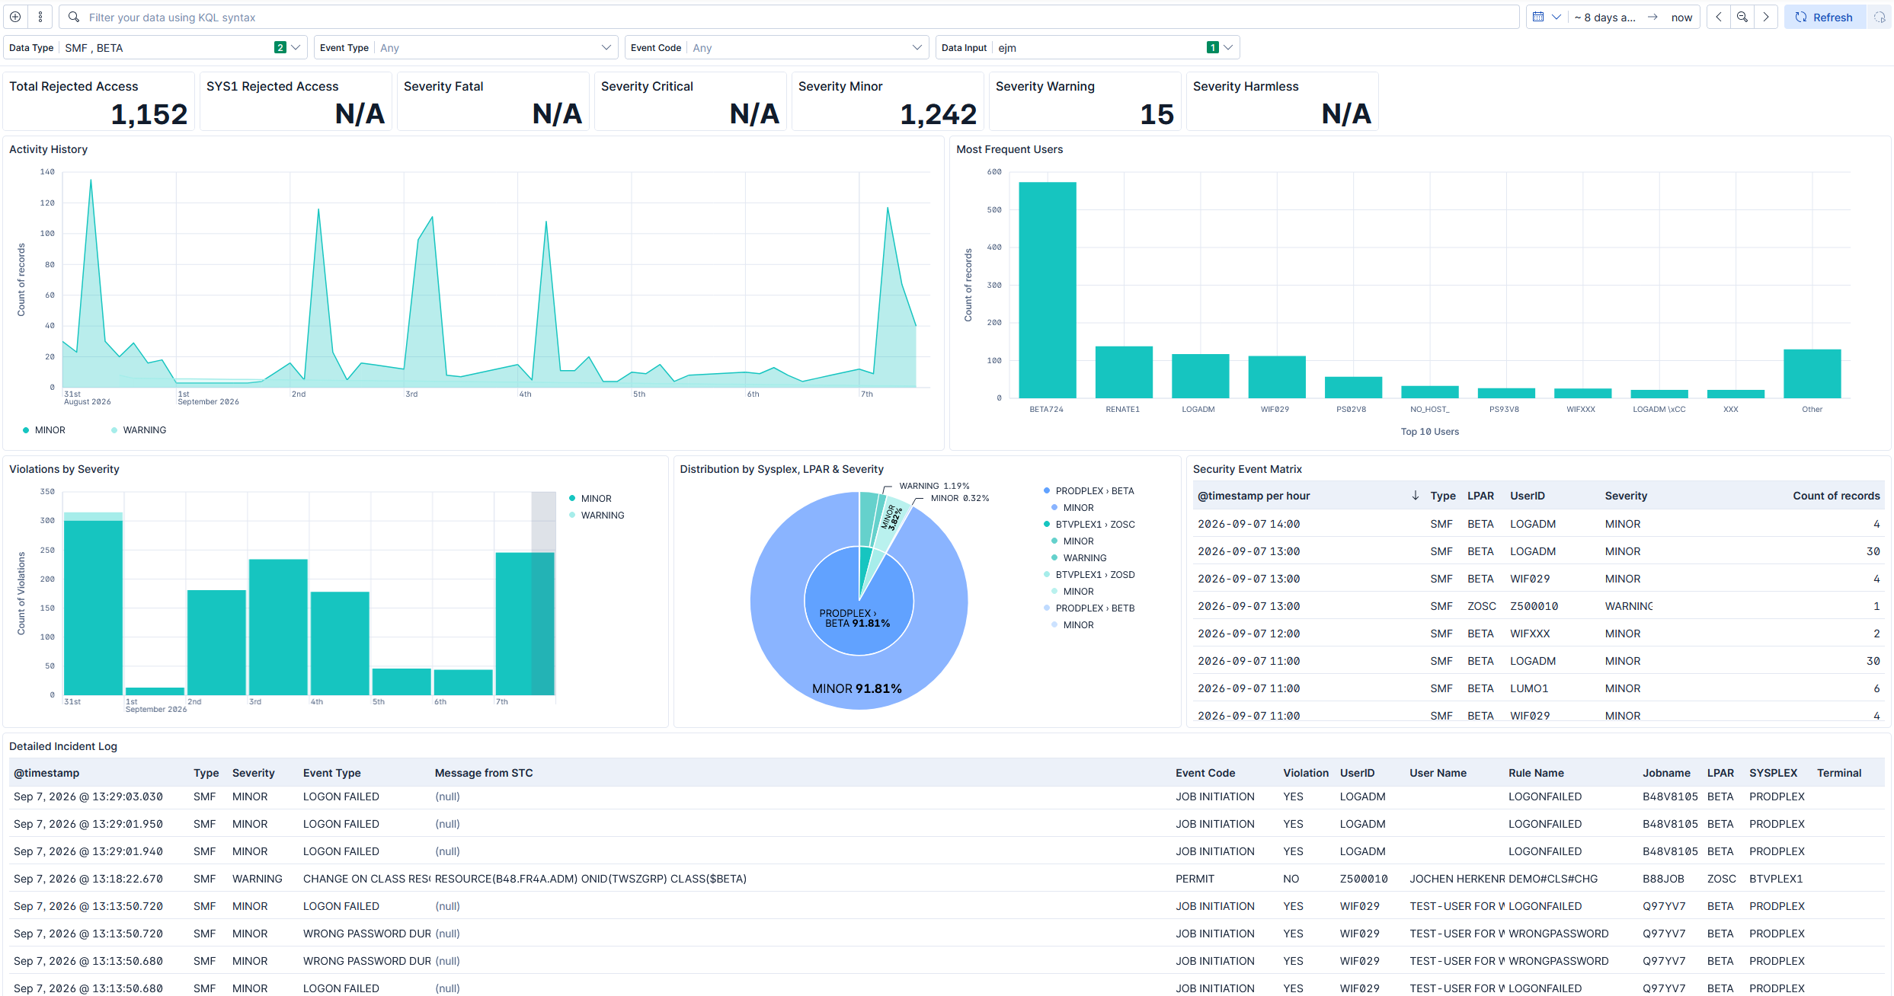Click the '~ 8 days a...' start date
The height and width of the screenshot is (996, 1894).
click(1604, 17)
